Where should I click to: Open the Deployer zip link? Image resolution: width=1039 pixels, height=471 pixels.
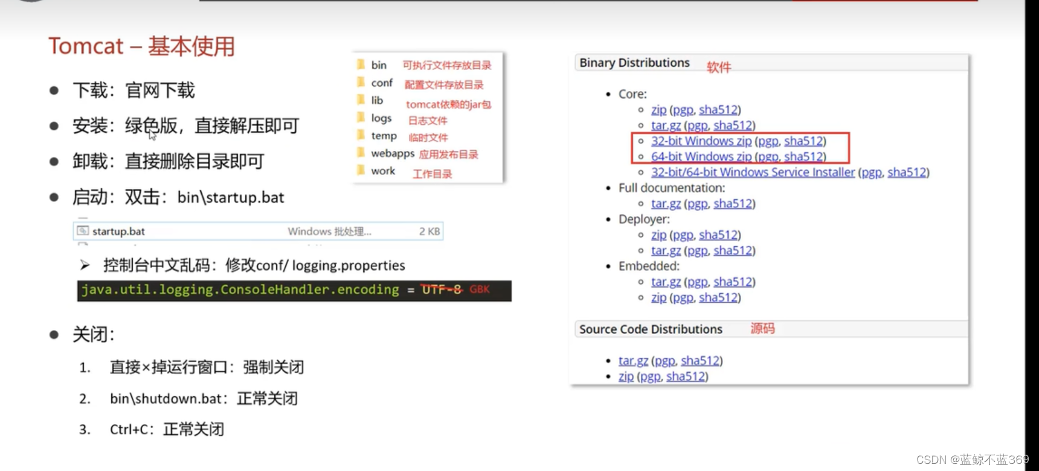tap(658, 235)
